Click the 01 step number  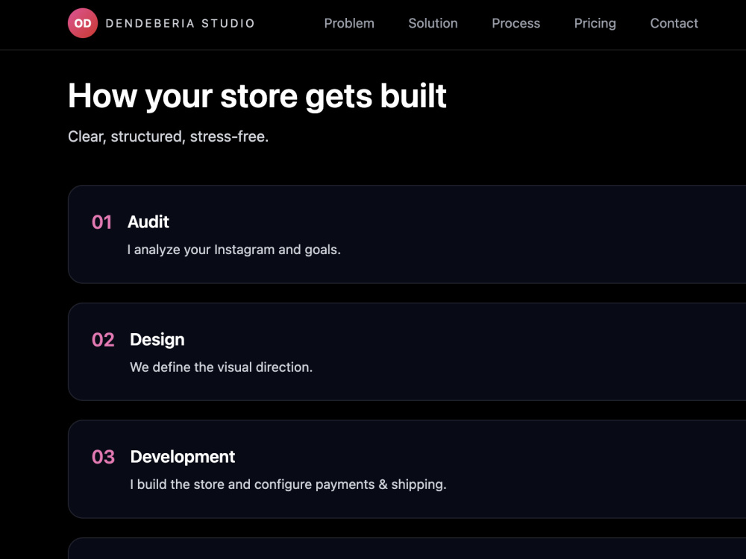[101, 222]
